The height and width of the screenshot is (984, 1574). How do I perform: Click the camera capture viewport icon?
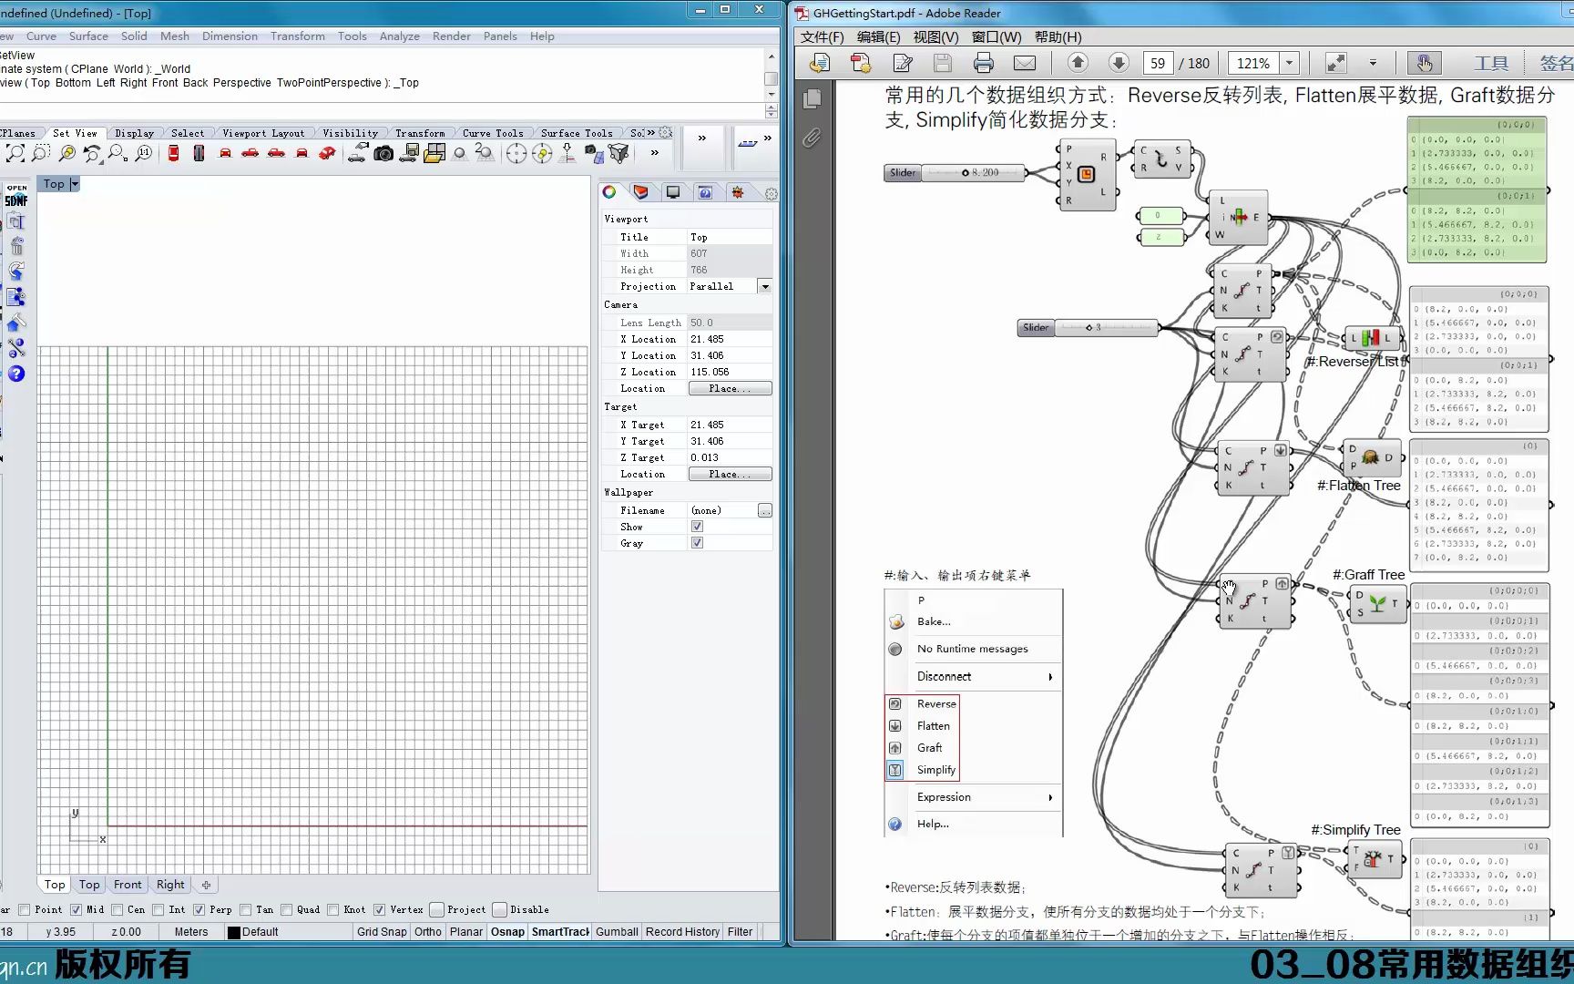tap(383, 154)
